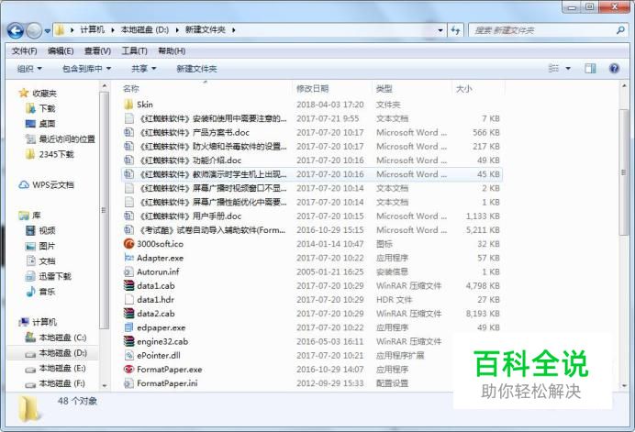Select the edpaper.exe file icon
This screenshot has height=432, width=635.
pos(128,327)
